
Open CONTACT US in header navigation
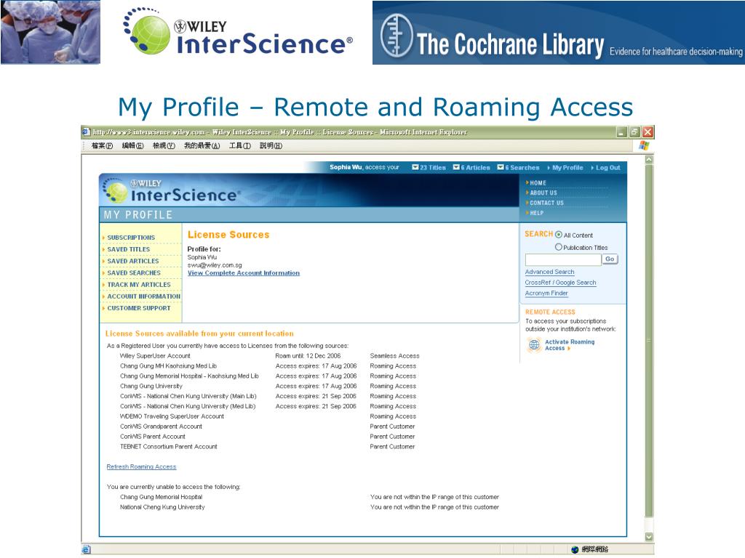(x=546, y=203)
